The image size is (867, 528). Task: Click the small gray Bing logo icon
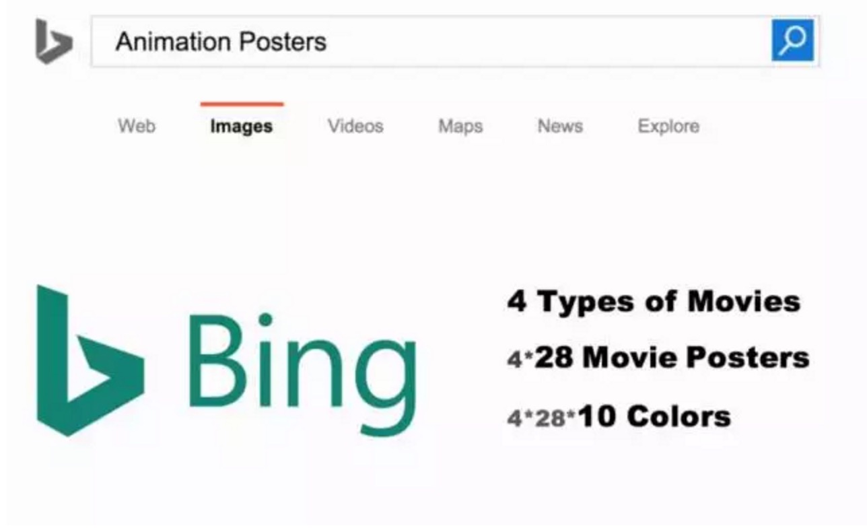(53, 42)
